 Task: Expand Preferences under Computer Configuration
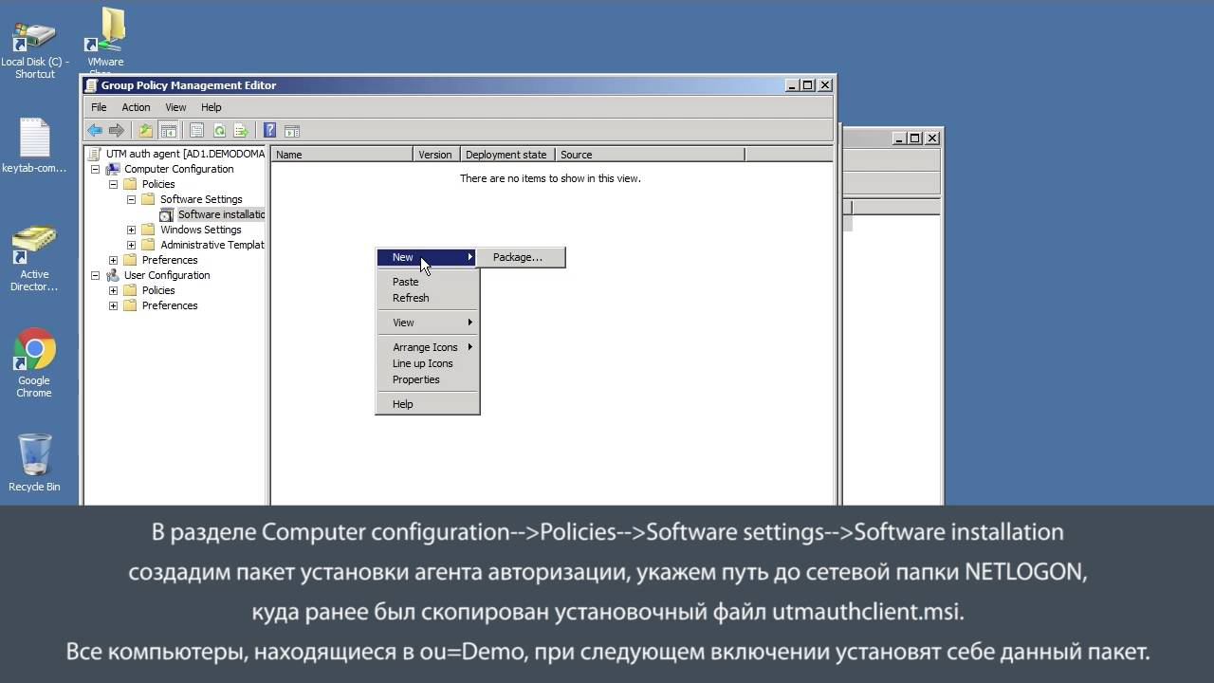pos(113,260)
